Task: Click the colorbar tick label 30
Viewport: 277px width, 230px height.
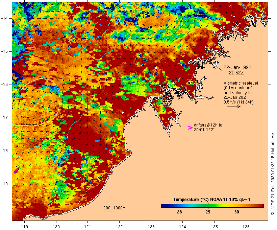Action: (236, 212)
